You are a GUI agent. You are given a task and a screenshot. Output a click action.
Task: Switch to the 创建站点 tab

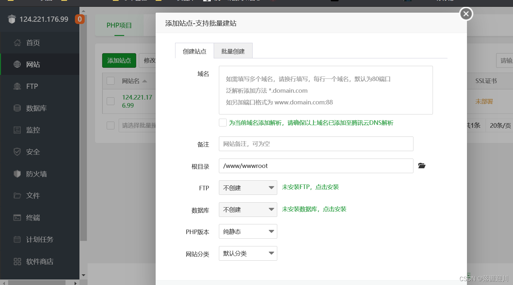(195, 51)
